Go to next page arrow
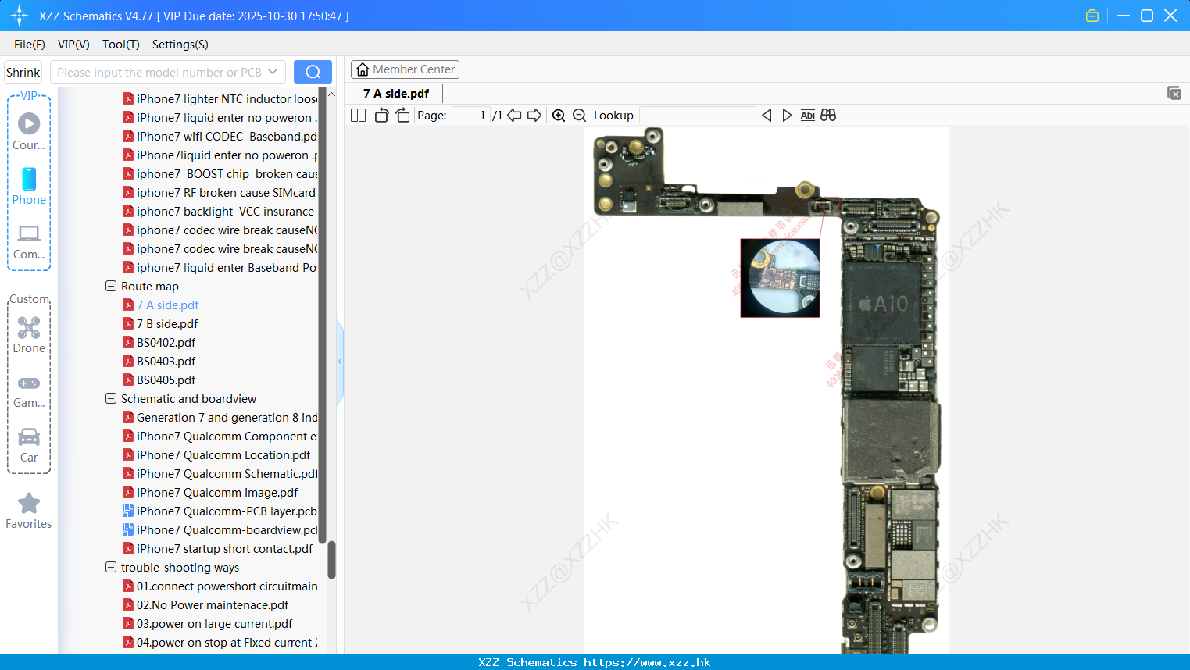1190x670 pixels. click(x=534, y=115)
